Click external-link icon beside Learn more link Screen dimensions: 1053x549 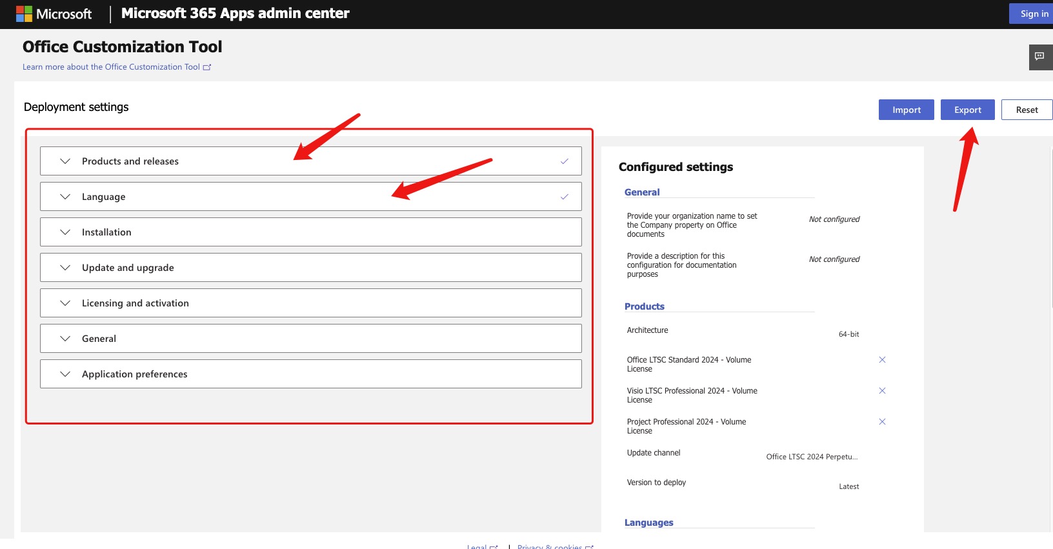[207, 67]
